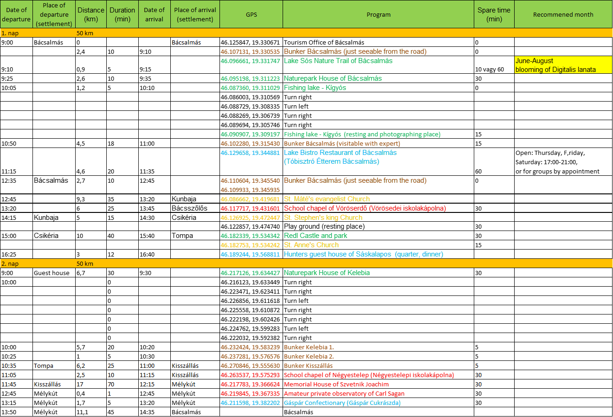613x417 pixels.
Task: Open Lake Sós Nature Trail of Bácsalmás entry
Action: click(338, 61)
